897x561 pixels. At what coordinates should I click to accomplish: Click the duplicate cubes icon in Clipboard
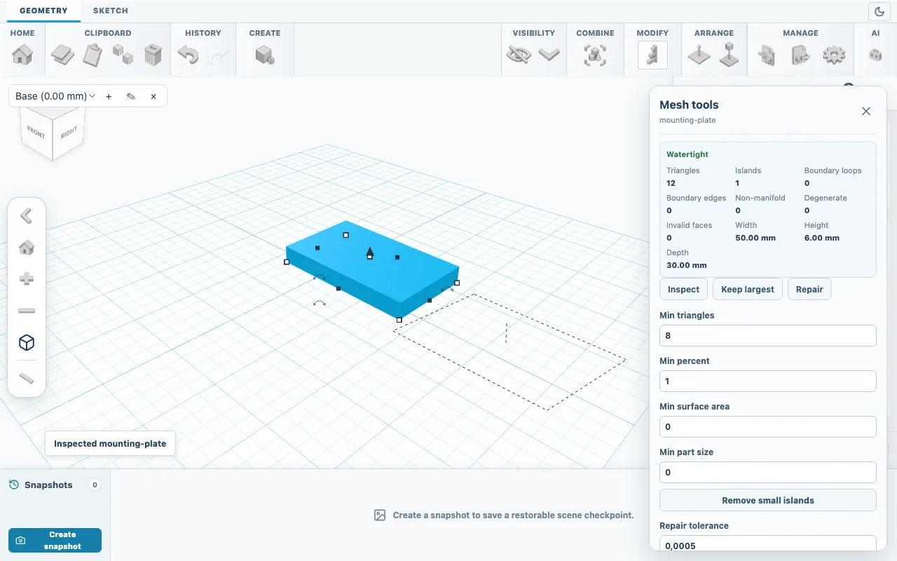[x=123, y=55]
